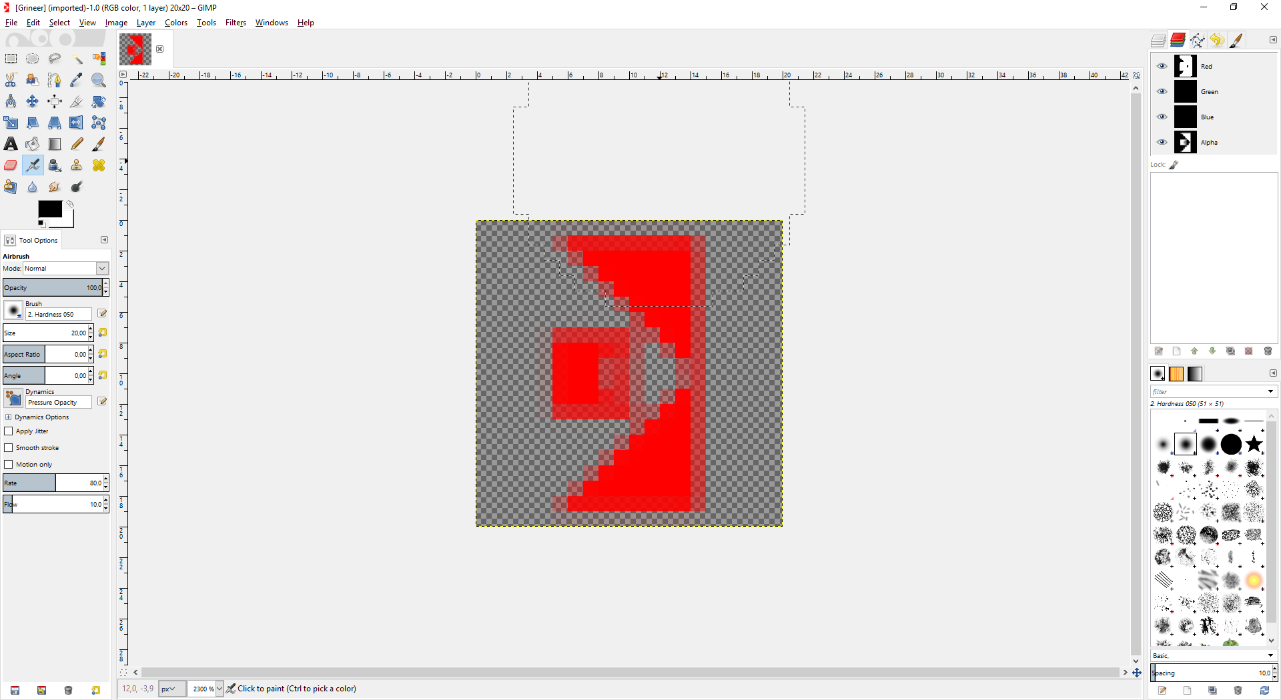Select the Smudge finger tool

pos(55,187)
